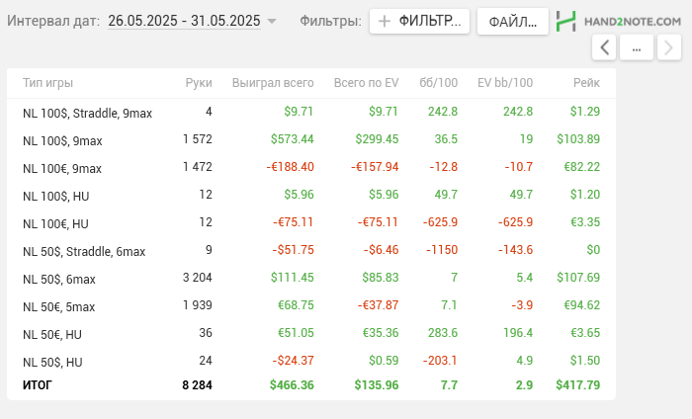The height and width of the screenshot is (419, 692).
Task: Sort by the Руки column header
Action: coord(198,84)
